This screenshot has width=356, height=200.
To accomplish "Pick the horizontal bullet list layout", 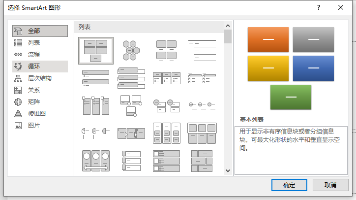I will click(x=166, y=78).
